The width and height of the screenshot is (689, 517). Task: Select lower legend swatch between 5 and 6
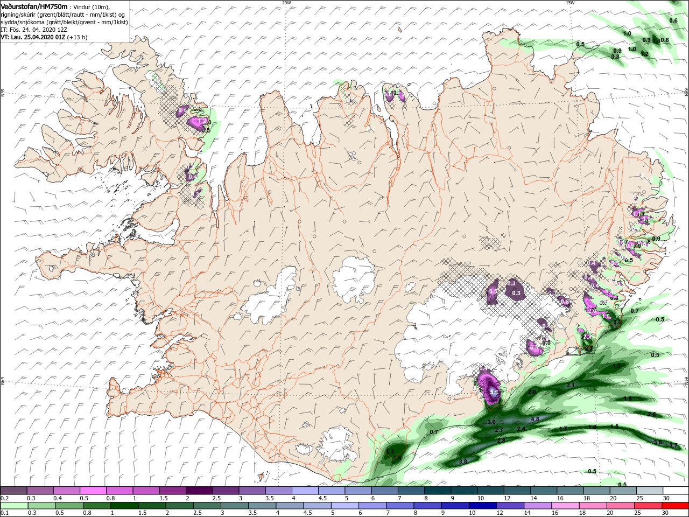coord(344,506)
